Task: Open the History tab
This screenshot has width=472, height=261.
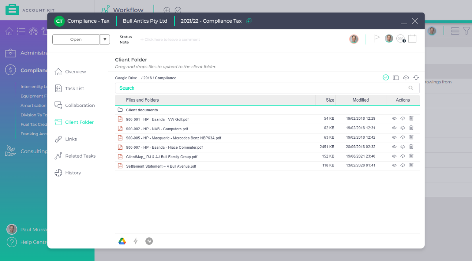Action: [67, 173]
